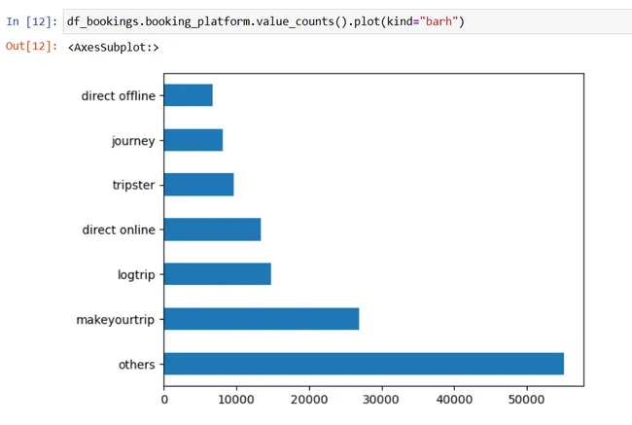Click the direct online bar
Screen dimensions: 632x425
click(212, 230)
